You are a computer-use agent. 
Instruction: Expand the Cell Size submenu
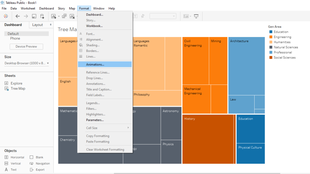(105, 128)
